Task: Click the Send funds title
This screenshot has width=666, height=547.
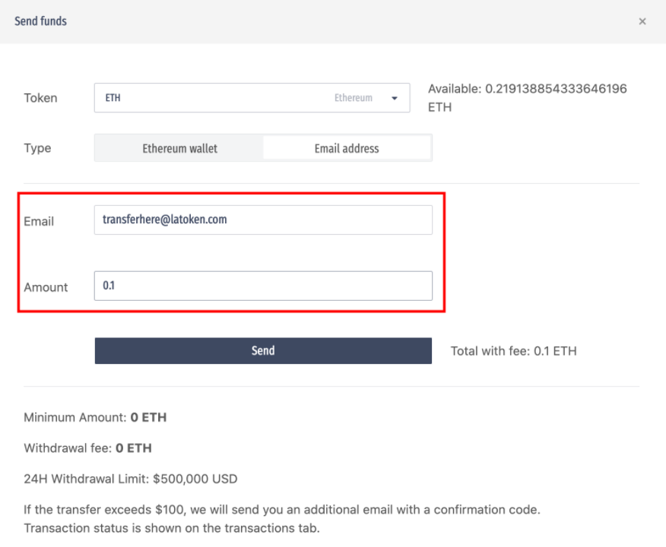Action: coord(40,21)
